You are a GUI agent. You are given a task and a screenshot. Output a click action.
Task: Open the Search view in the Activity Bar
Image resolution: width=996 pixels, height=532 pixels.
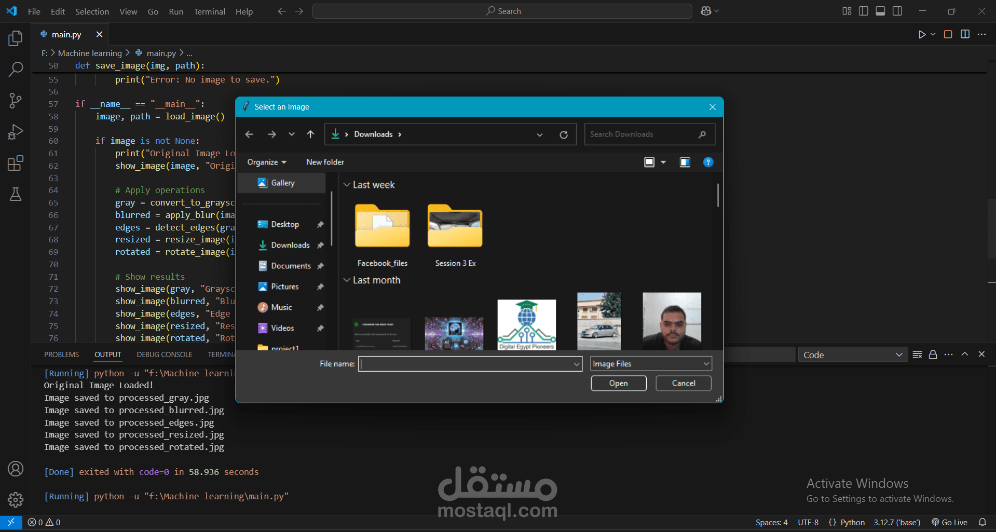click(x=15, y=69)
